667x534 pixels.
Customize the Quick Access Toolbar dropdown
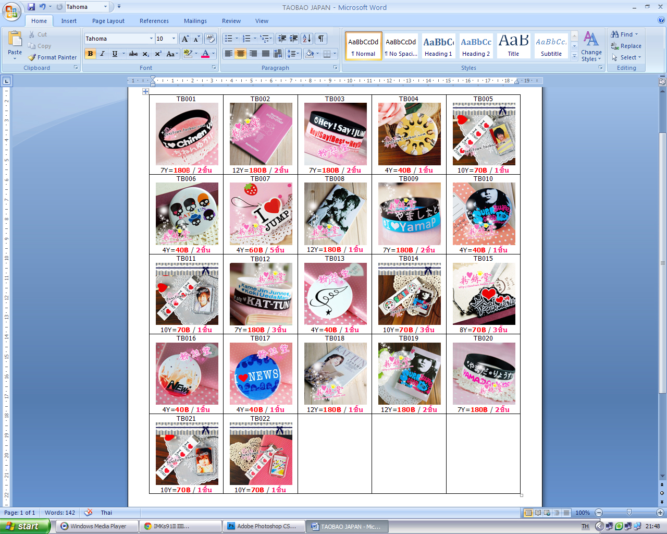pyautogui.click(x=119, y=7)
